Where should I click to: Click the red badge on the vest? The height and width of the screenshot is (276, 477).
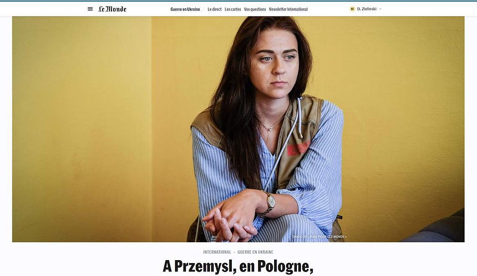[x=298, y=148]
